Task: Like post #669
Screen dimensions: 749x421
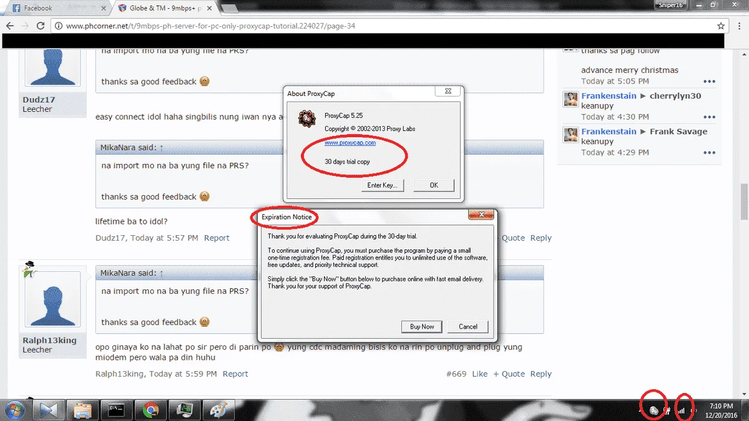Action: pyautogui.click(x=480, y=374)
